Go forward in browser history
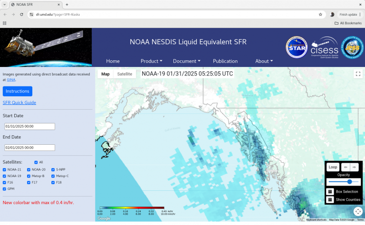The image size is (365, 225). [x=13, y=14]
